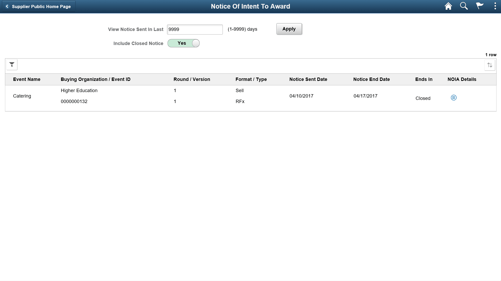Click the filter funnel icon

pos(12,65)
